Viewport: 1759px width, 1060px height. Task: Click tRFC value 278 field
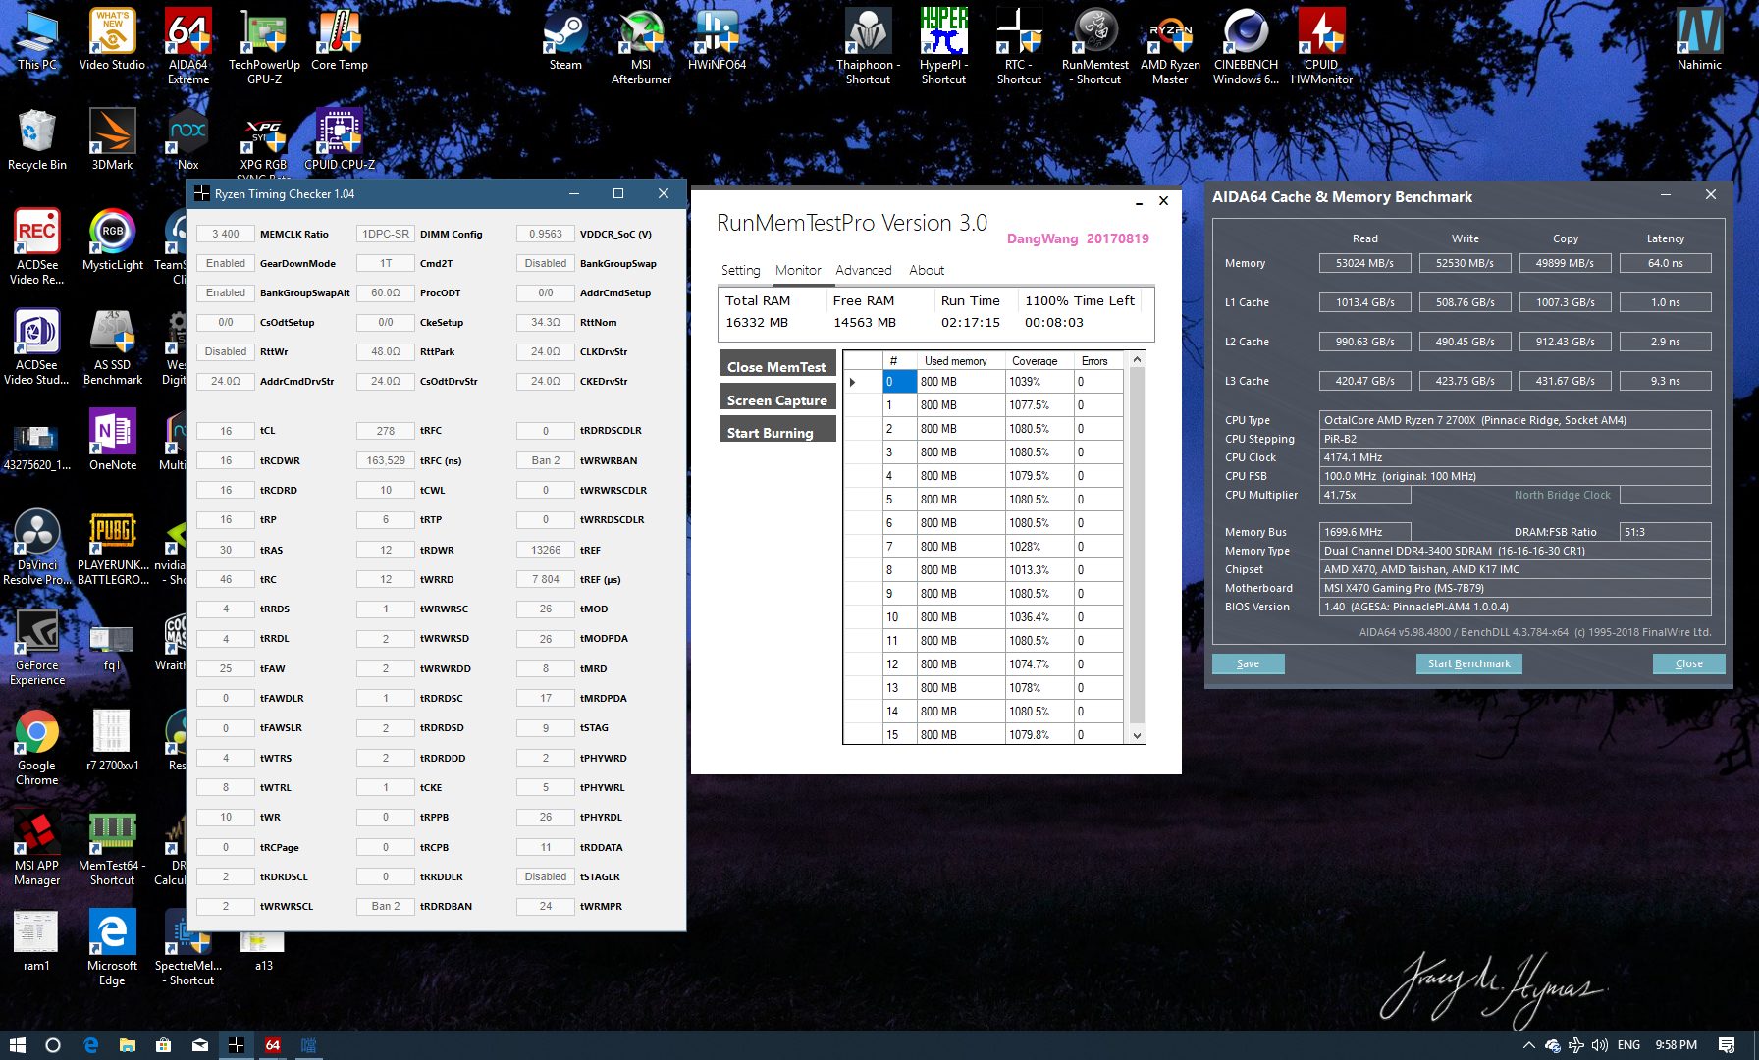click(385, 431)
